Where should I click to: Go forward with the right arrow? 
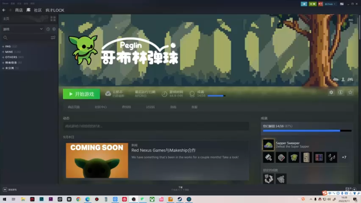coord(10,10)
